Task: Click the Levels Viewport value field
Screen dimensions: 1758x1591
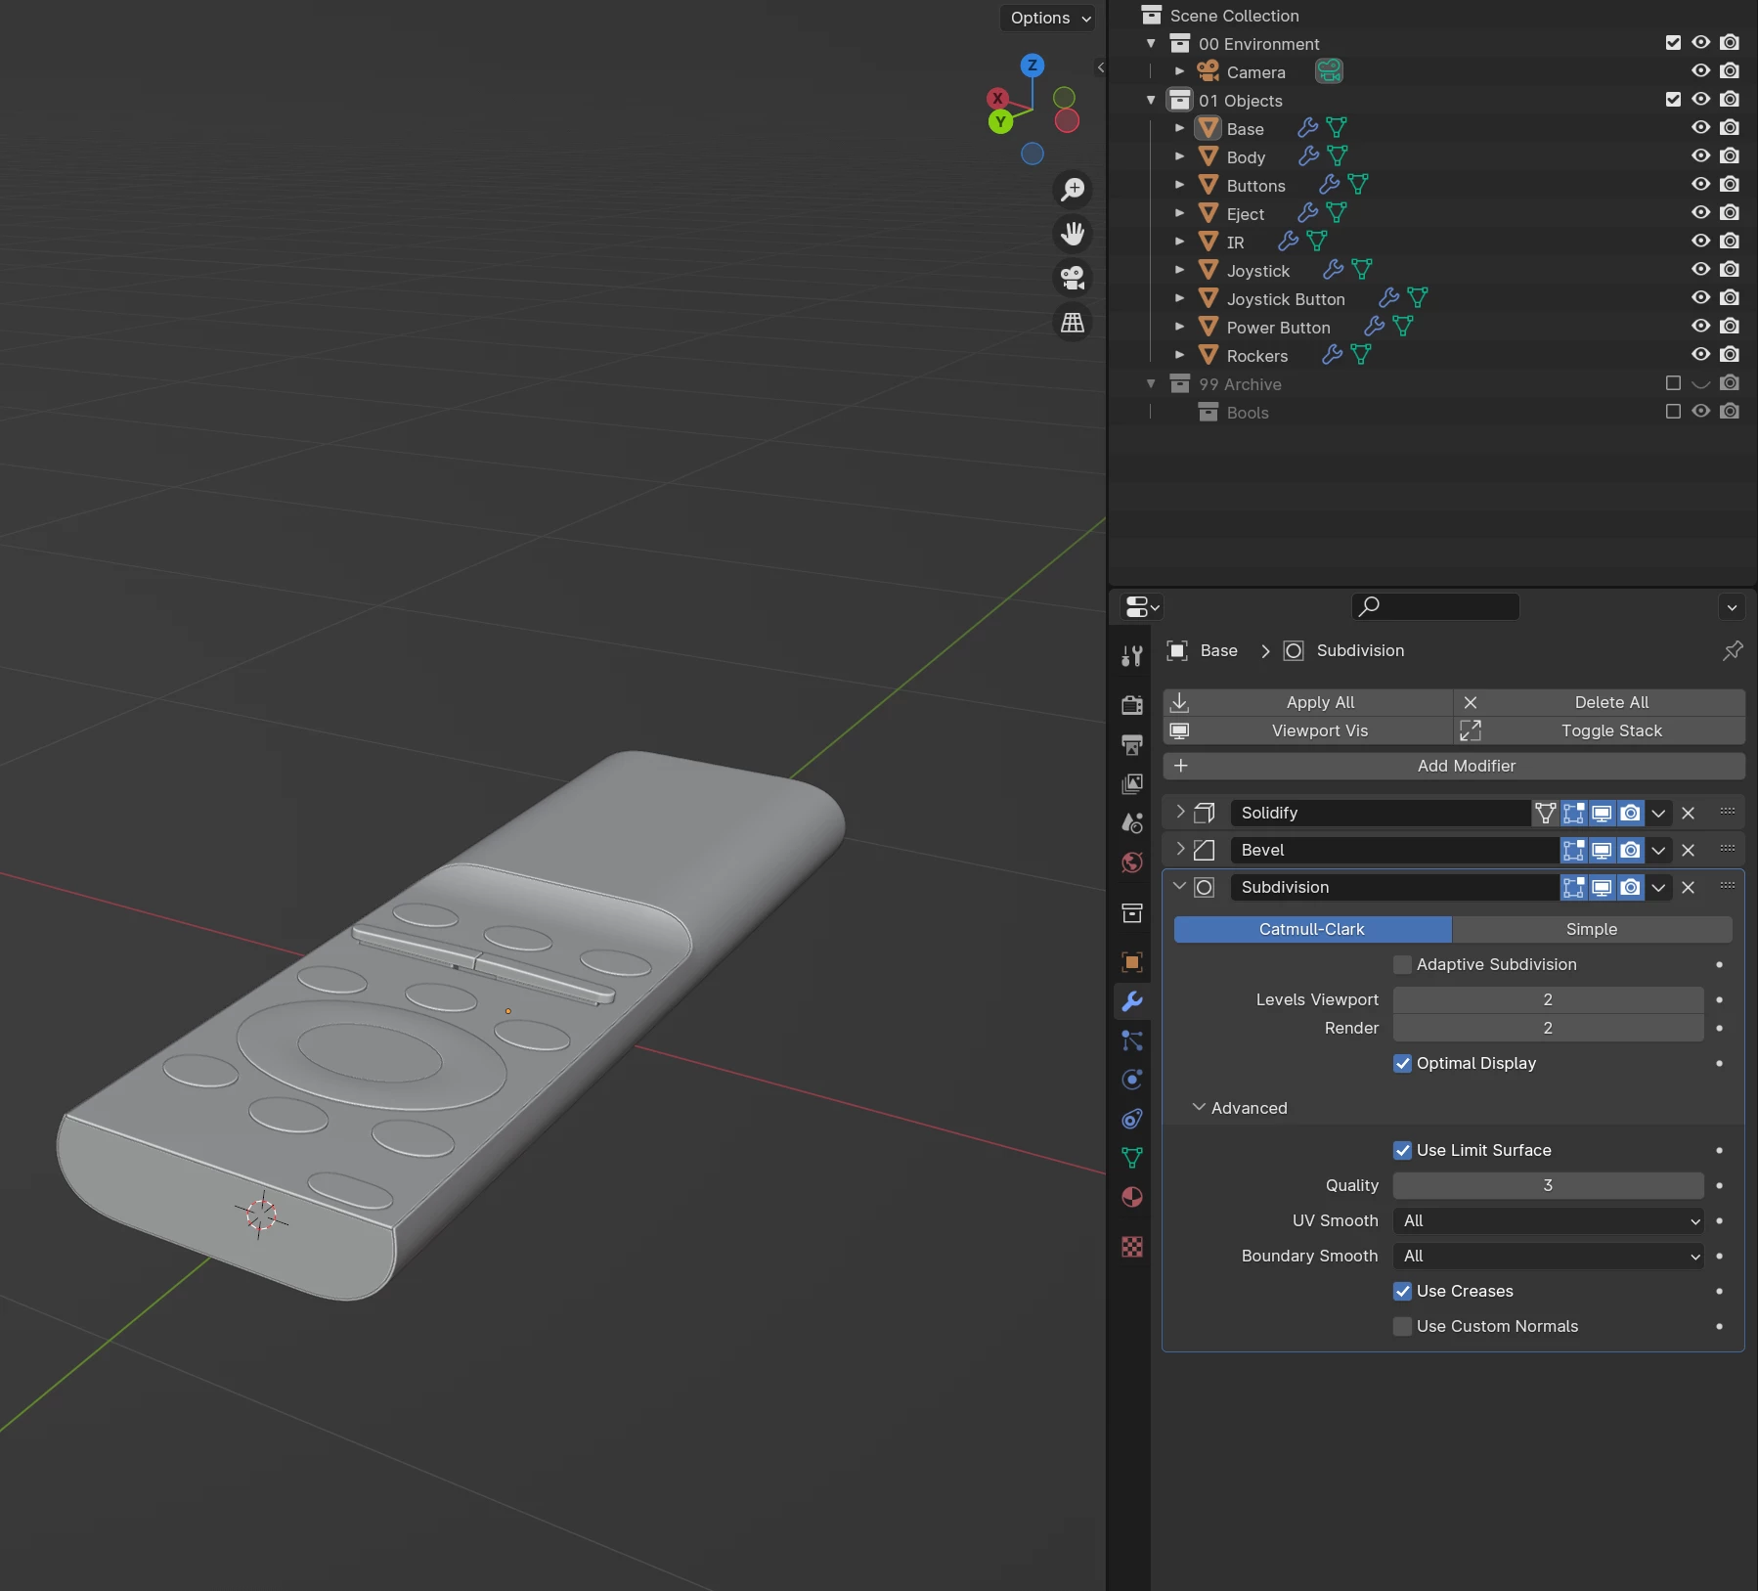Action: click(1549, 999)
